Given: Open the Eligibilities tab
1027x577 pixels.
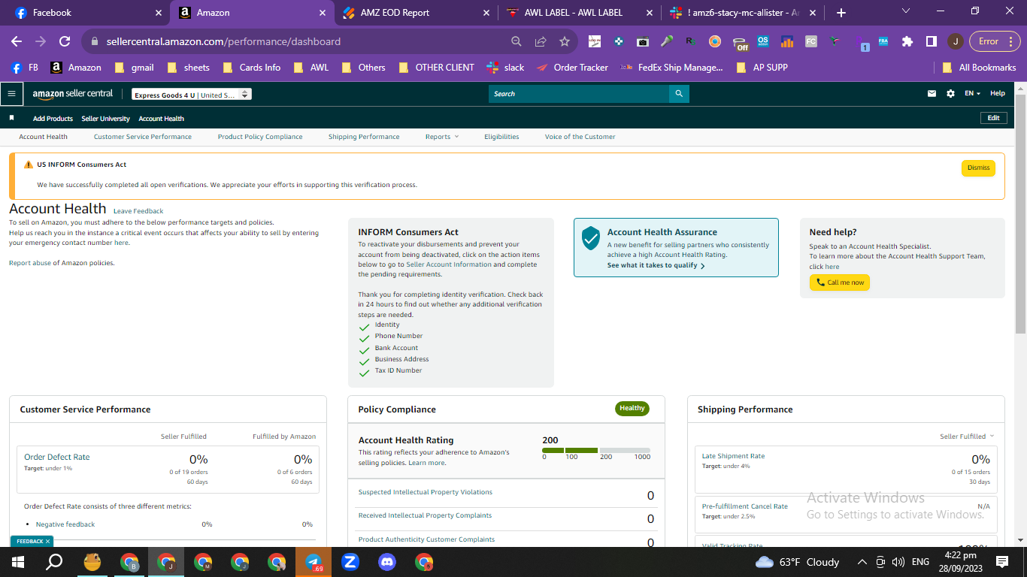Looking at the screenshot, I should [x=501, y=137].
